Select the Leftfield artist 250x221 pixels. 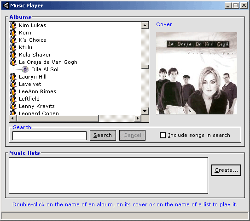[x=29, y=99]
